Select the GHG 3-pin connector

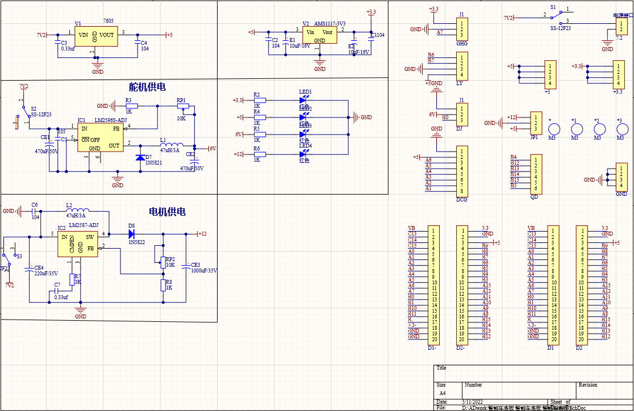[x=462, y=30]
